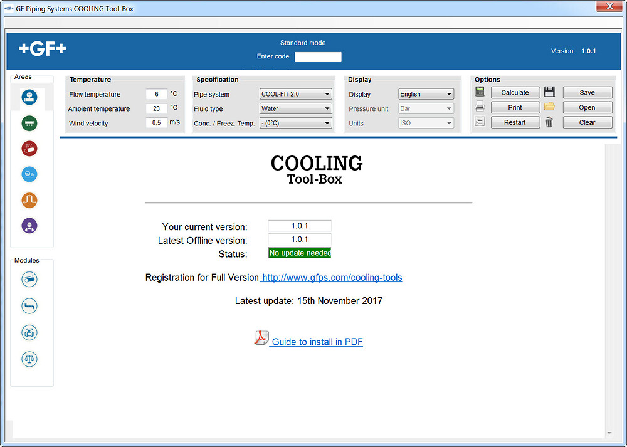Click the Ambient temperature value field
Viewport: 627px width, 447px height.
click(x=156, y=108)
